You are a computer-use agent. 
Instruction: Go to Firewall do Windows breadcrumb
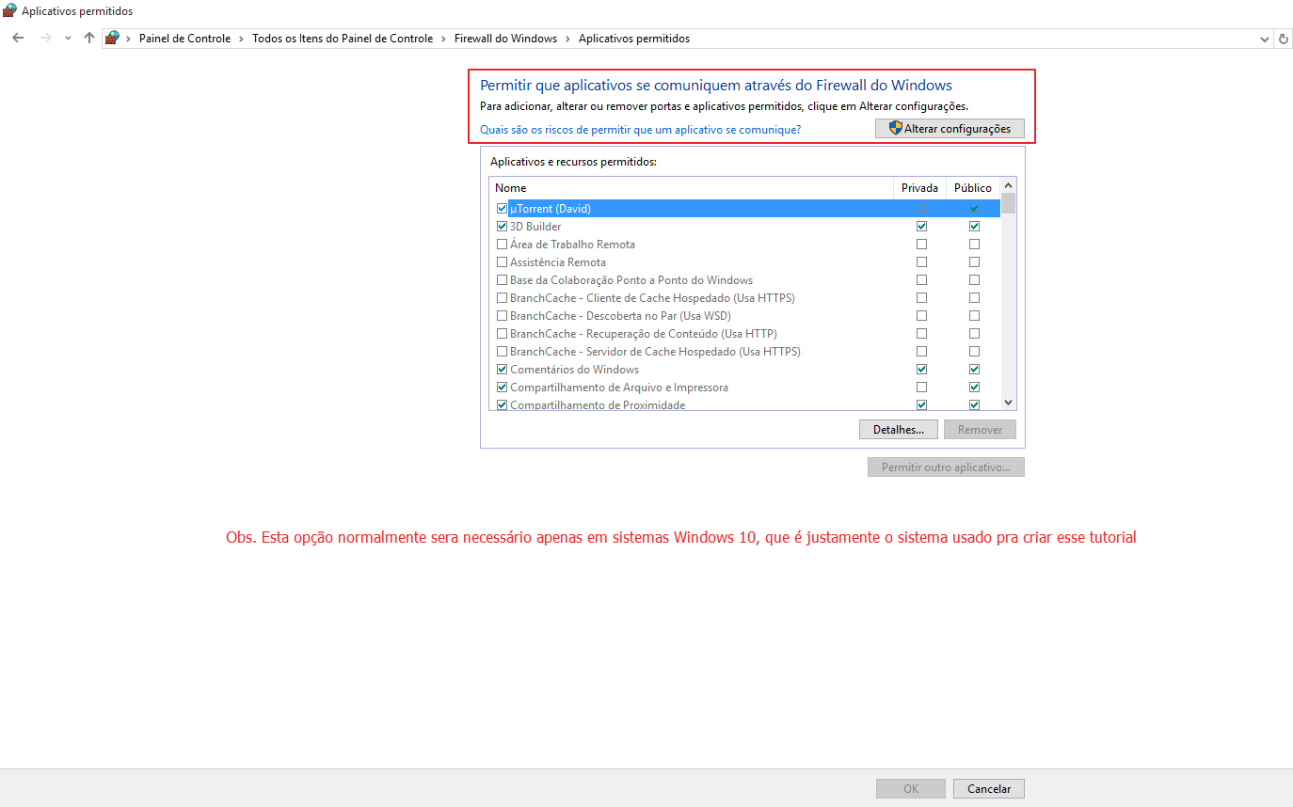click(505, 39)
